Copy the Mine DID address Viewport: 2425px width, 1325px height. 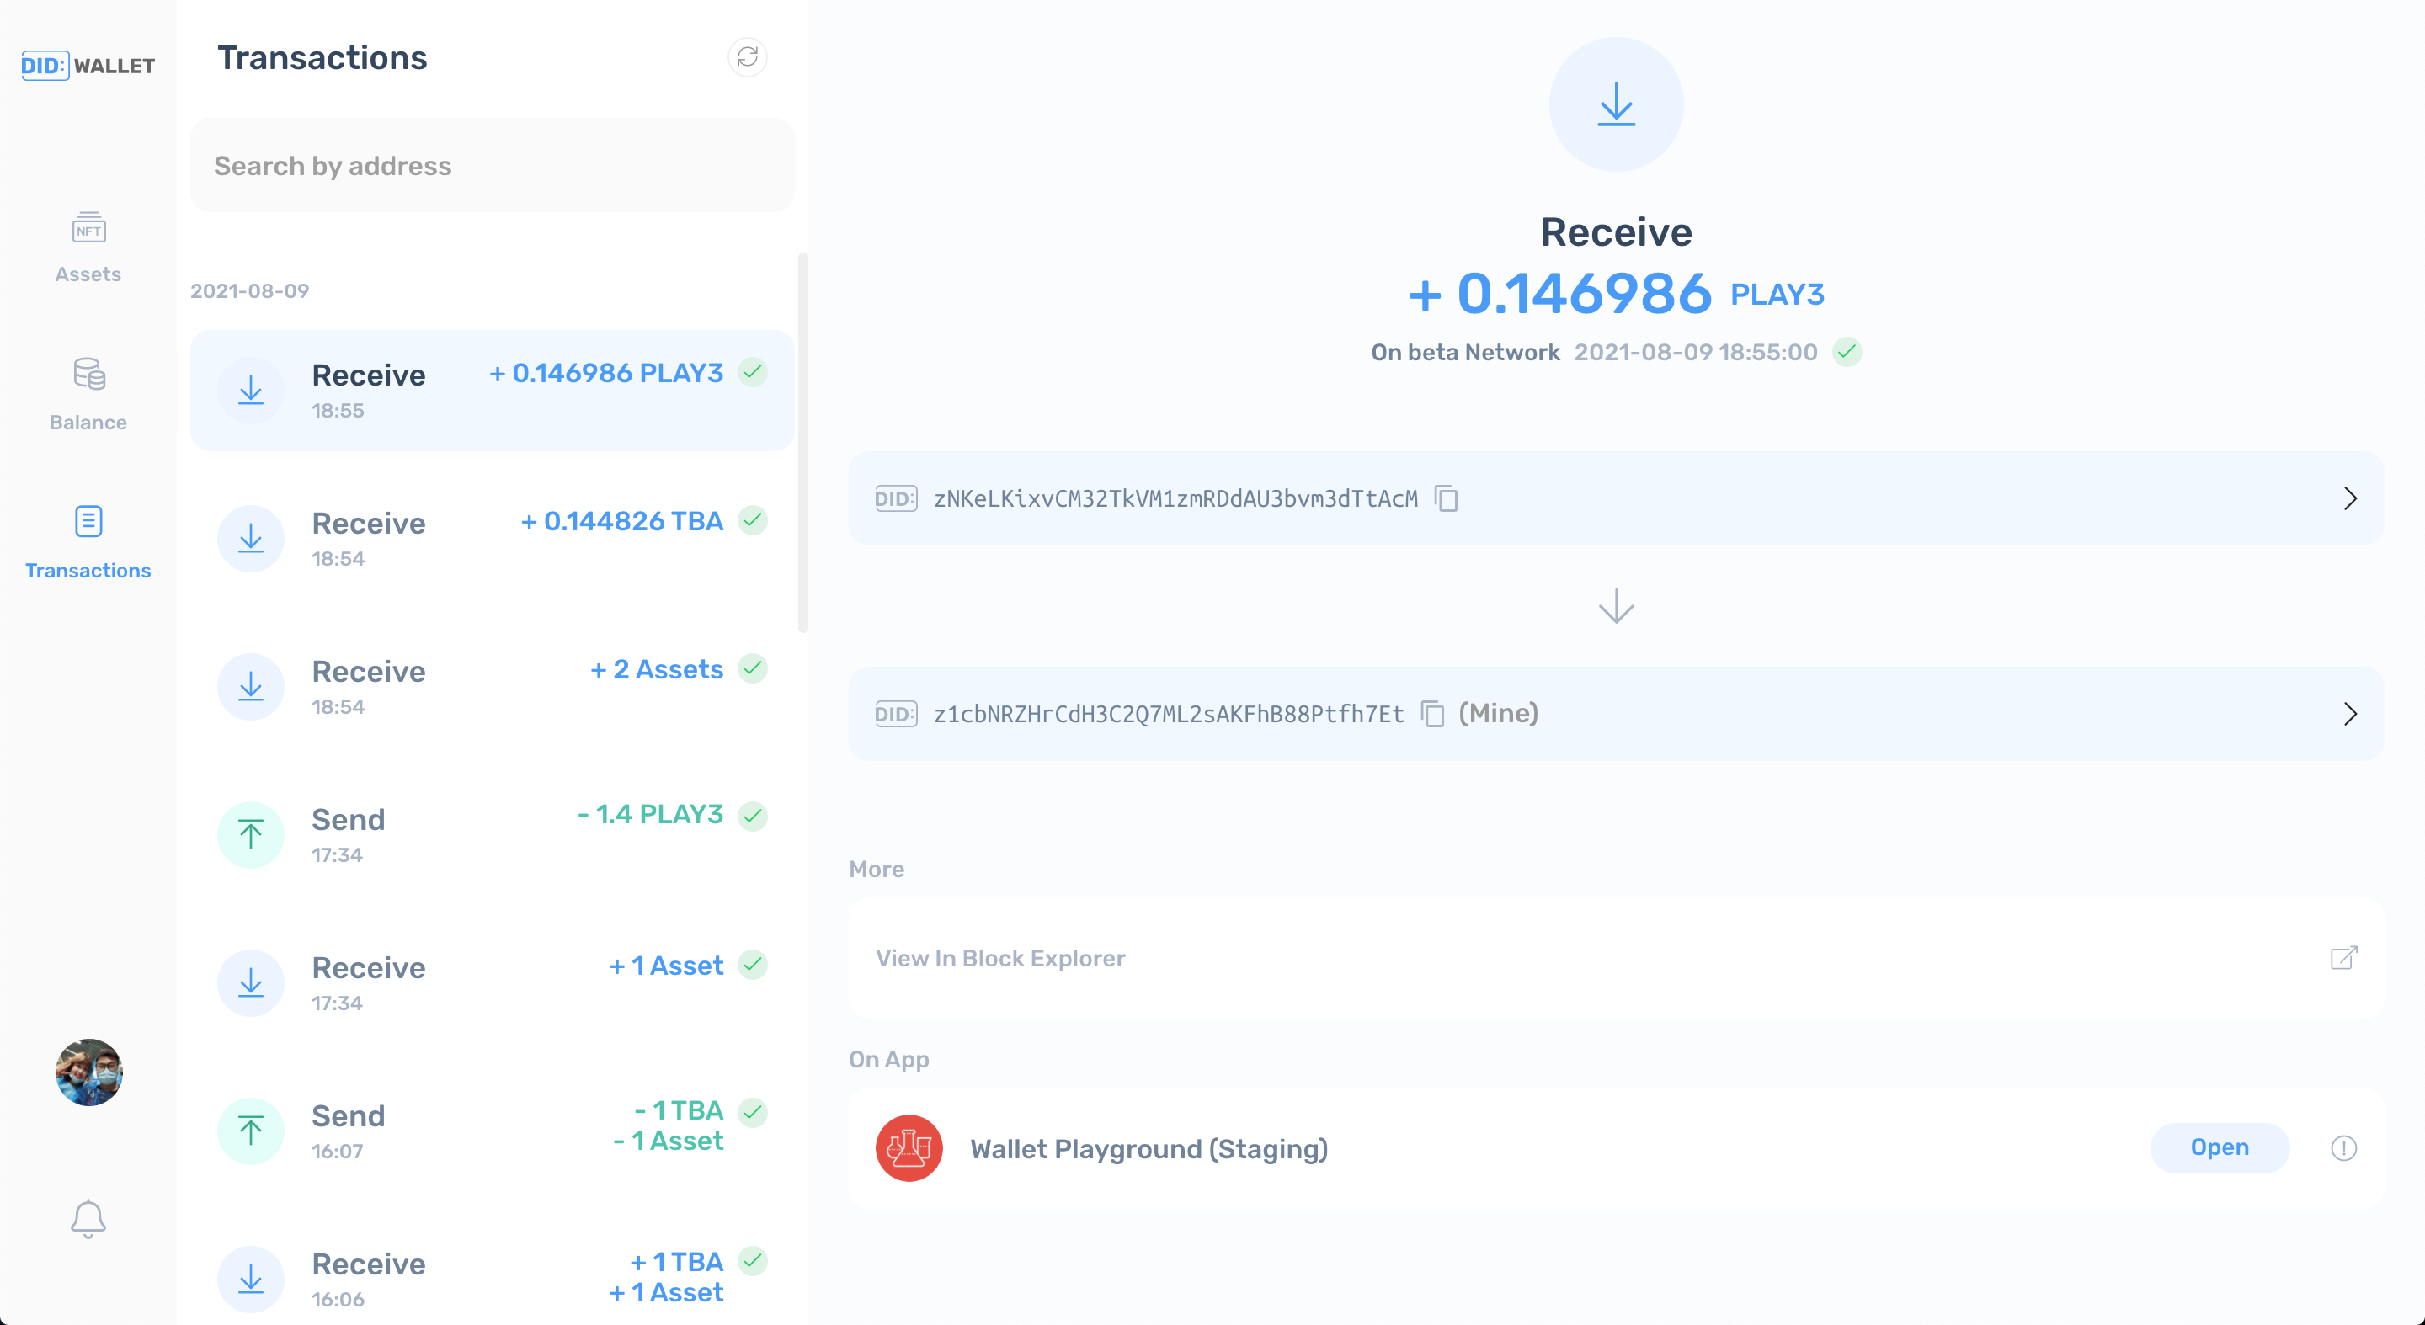(x=1431, y=713)
